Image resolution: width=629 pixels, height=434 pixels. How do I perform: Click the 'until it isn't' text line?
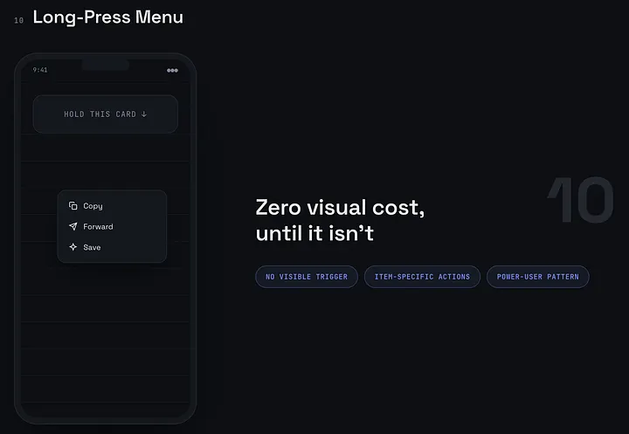pyautogui.click(x=314, y=233)
